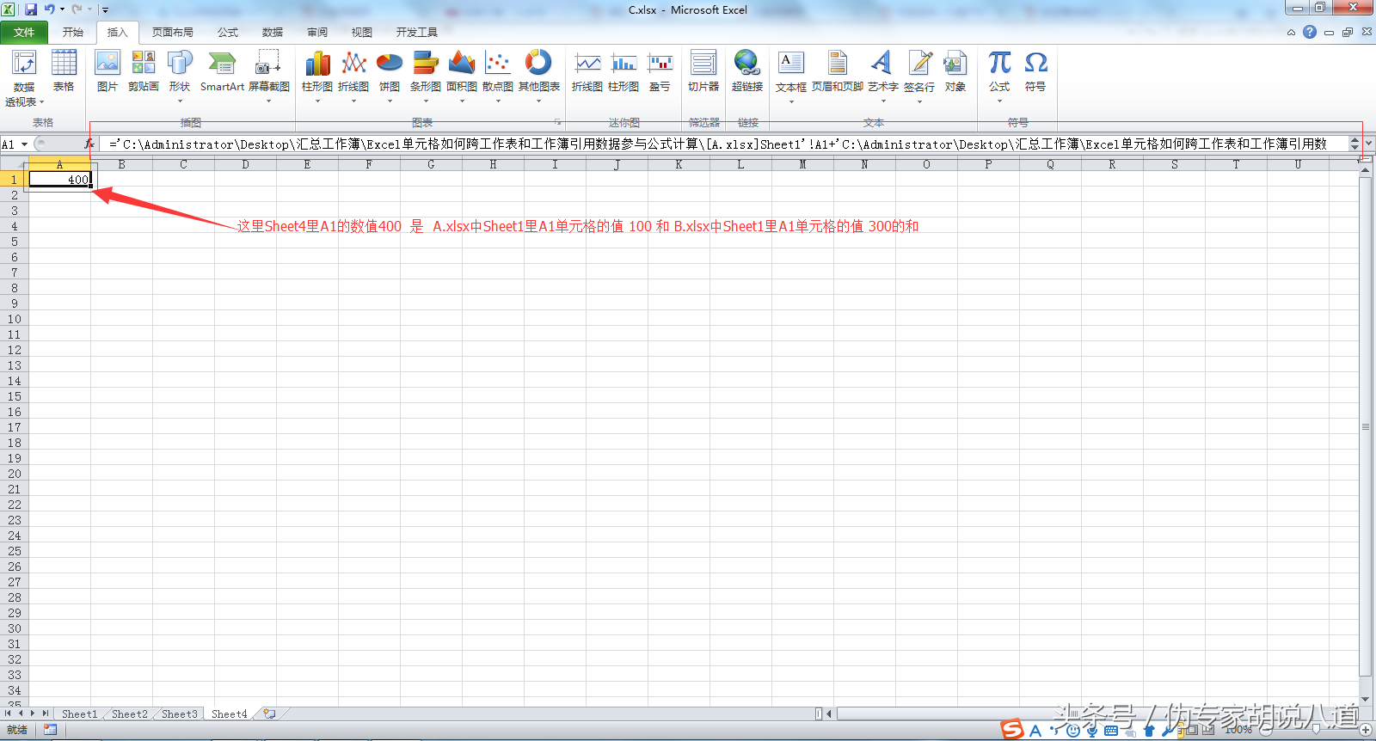Minimize the ribbon with the caret
1376x741 pixels.
tap(1291, 33)
